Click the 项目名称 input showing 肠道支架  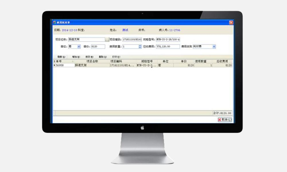pyautogui.click(x=86, y=40)
